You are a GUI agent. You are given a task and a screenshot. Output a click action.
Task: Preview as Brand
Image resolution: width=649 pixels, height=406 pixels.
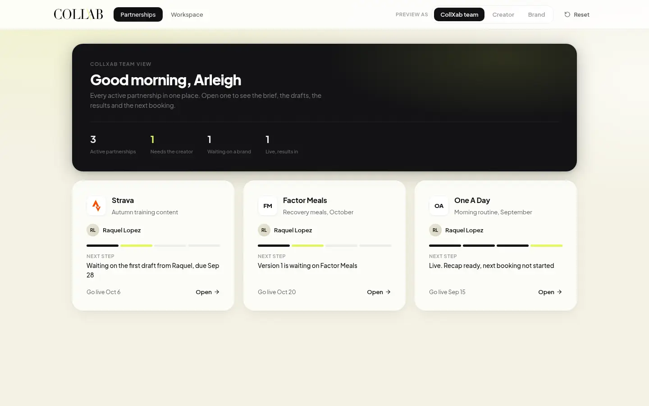tap(536, 14)
